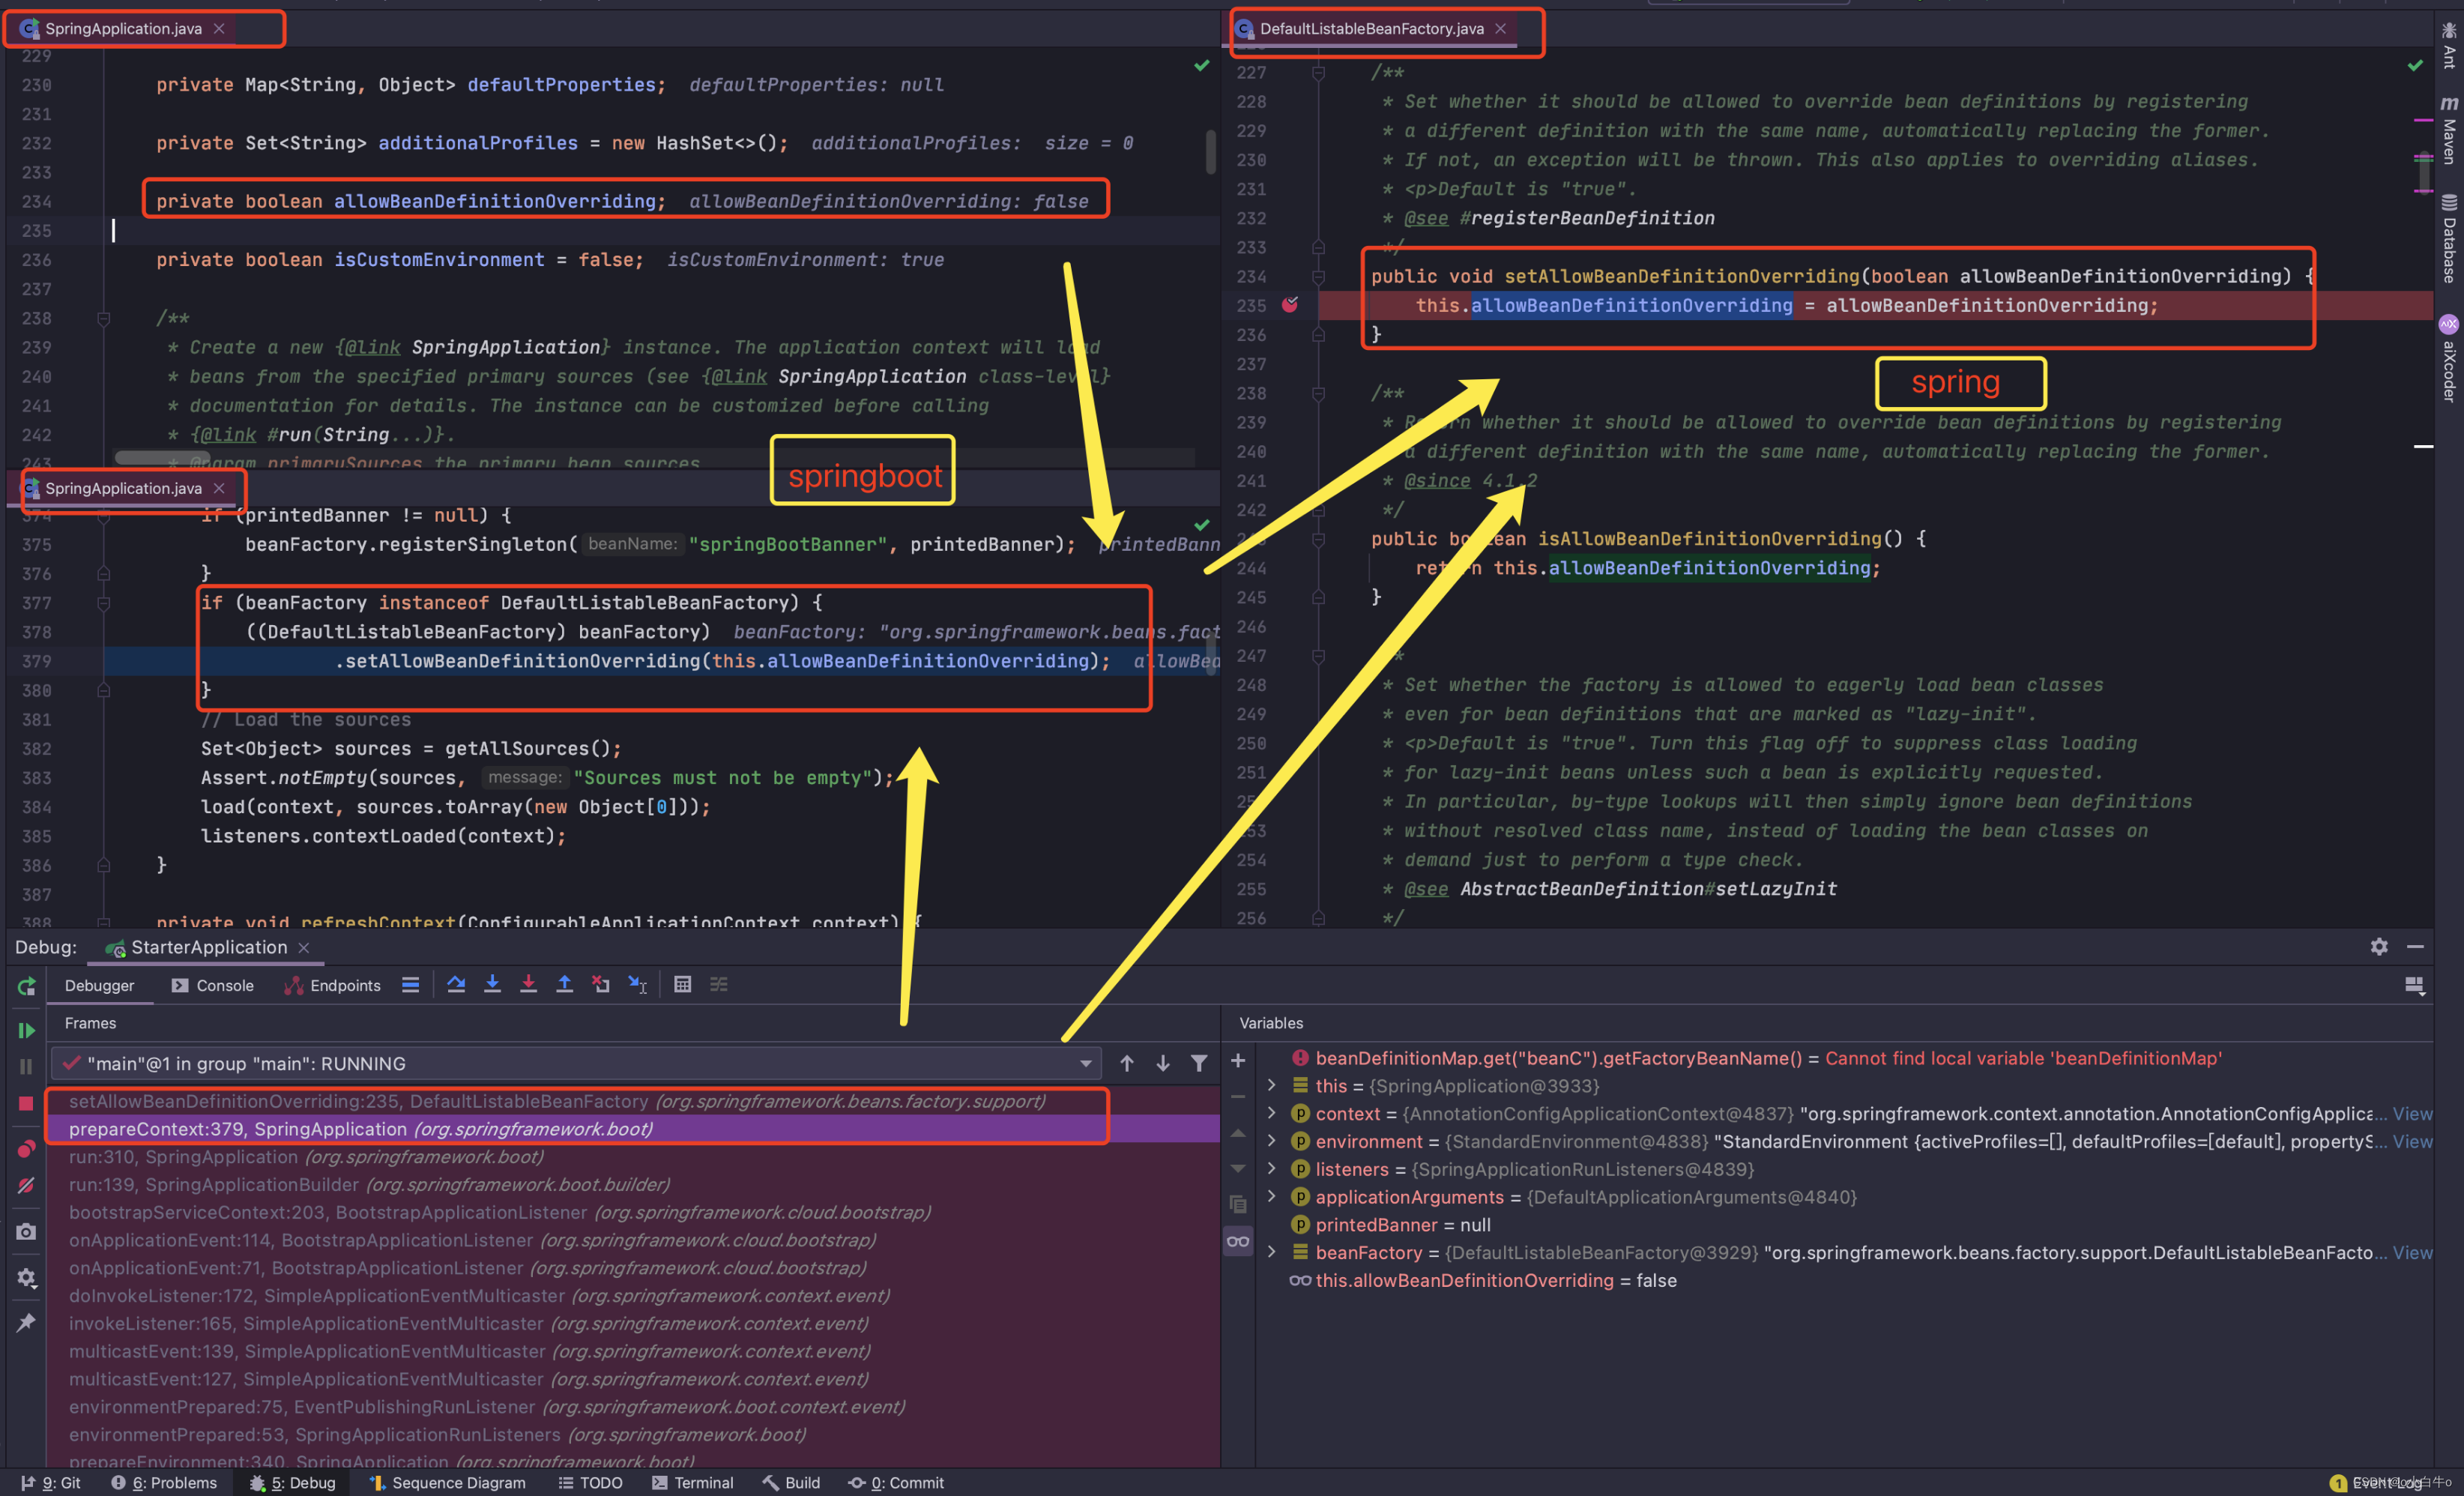The image size is (2464, 1496).
Task: Open the Evaluate Expression calculator icon
Action: (682, 984)
